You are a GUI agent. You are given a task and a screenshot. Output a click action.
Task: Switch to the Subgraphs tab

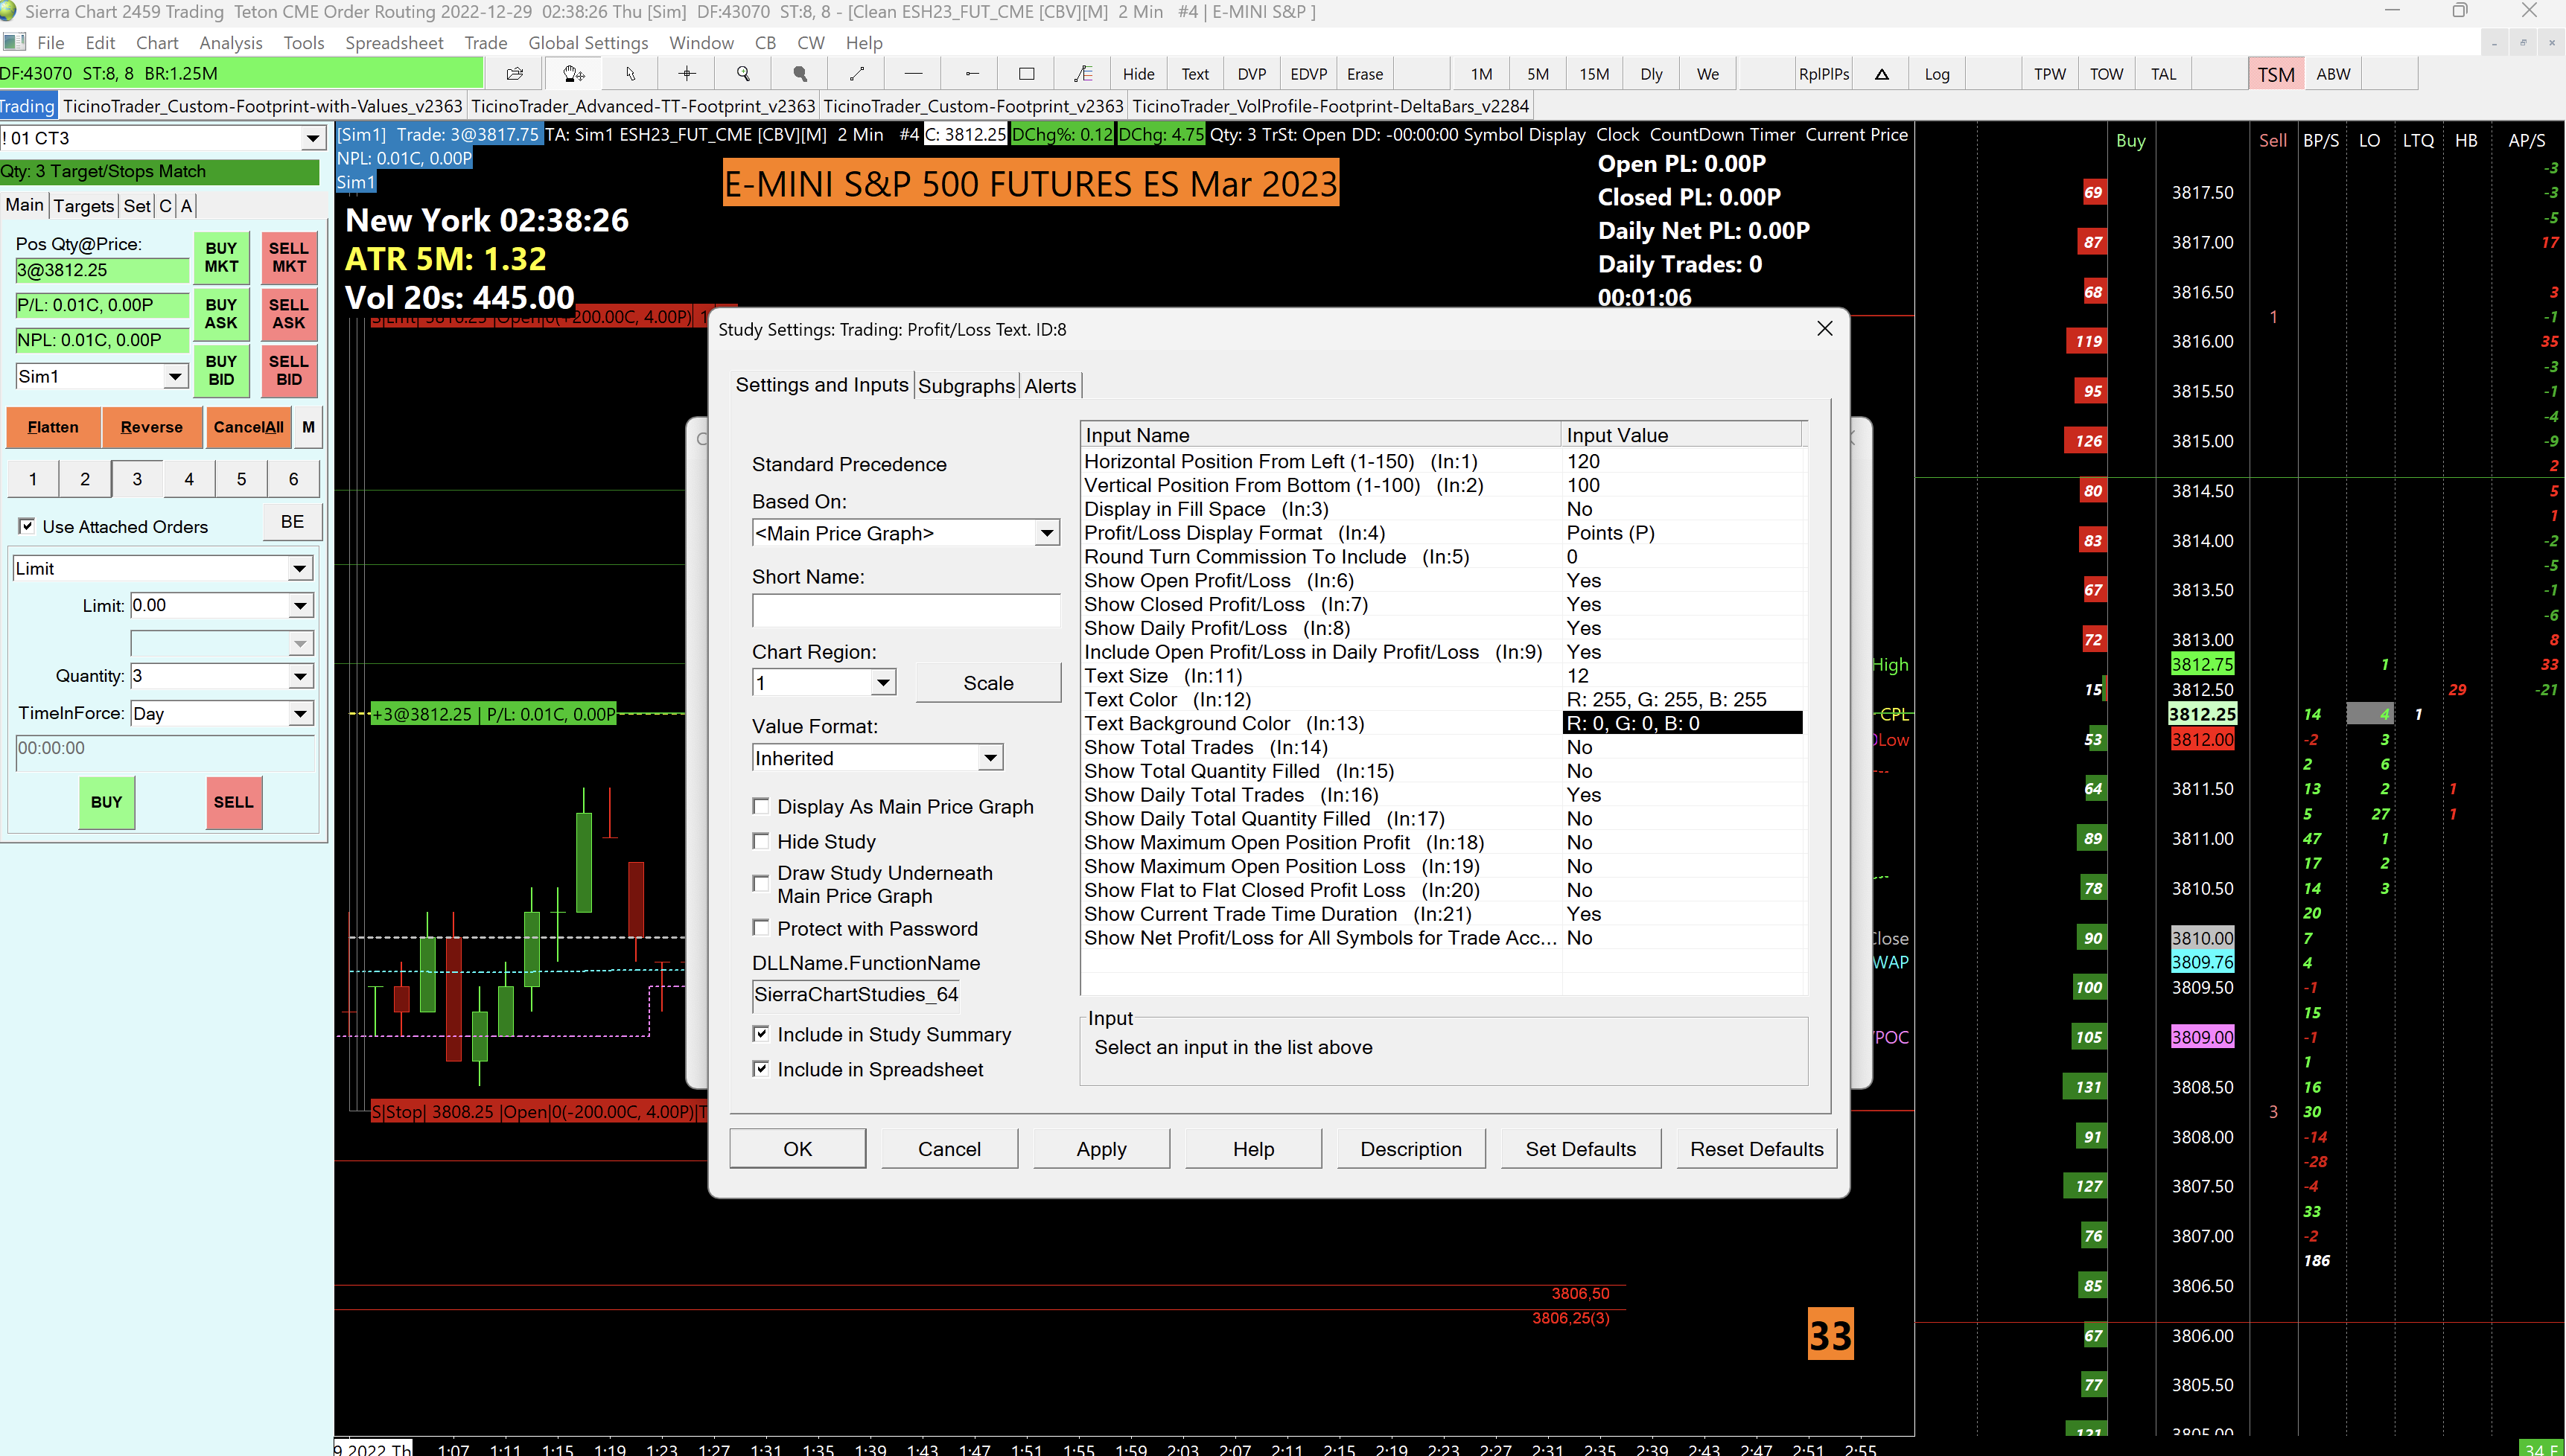click(966, 386)
